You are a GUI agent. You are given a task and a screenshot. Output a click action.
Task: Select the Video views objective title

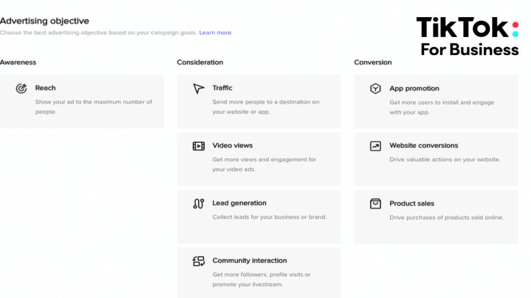tap(232, 146)
